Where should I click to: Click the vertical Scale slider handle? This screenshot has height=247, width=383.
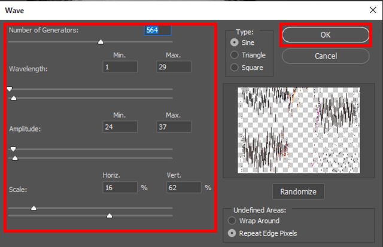pyautogui.click(x=110, y=216)
